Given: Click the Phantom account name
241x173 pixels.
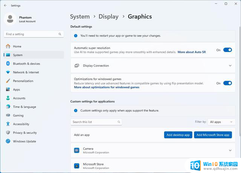Looking at the screenshot, I should coord(25,17).
